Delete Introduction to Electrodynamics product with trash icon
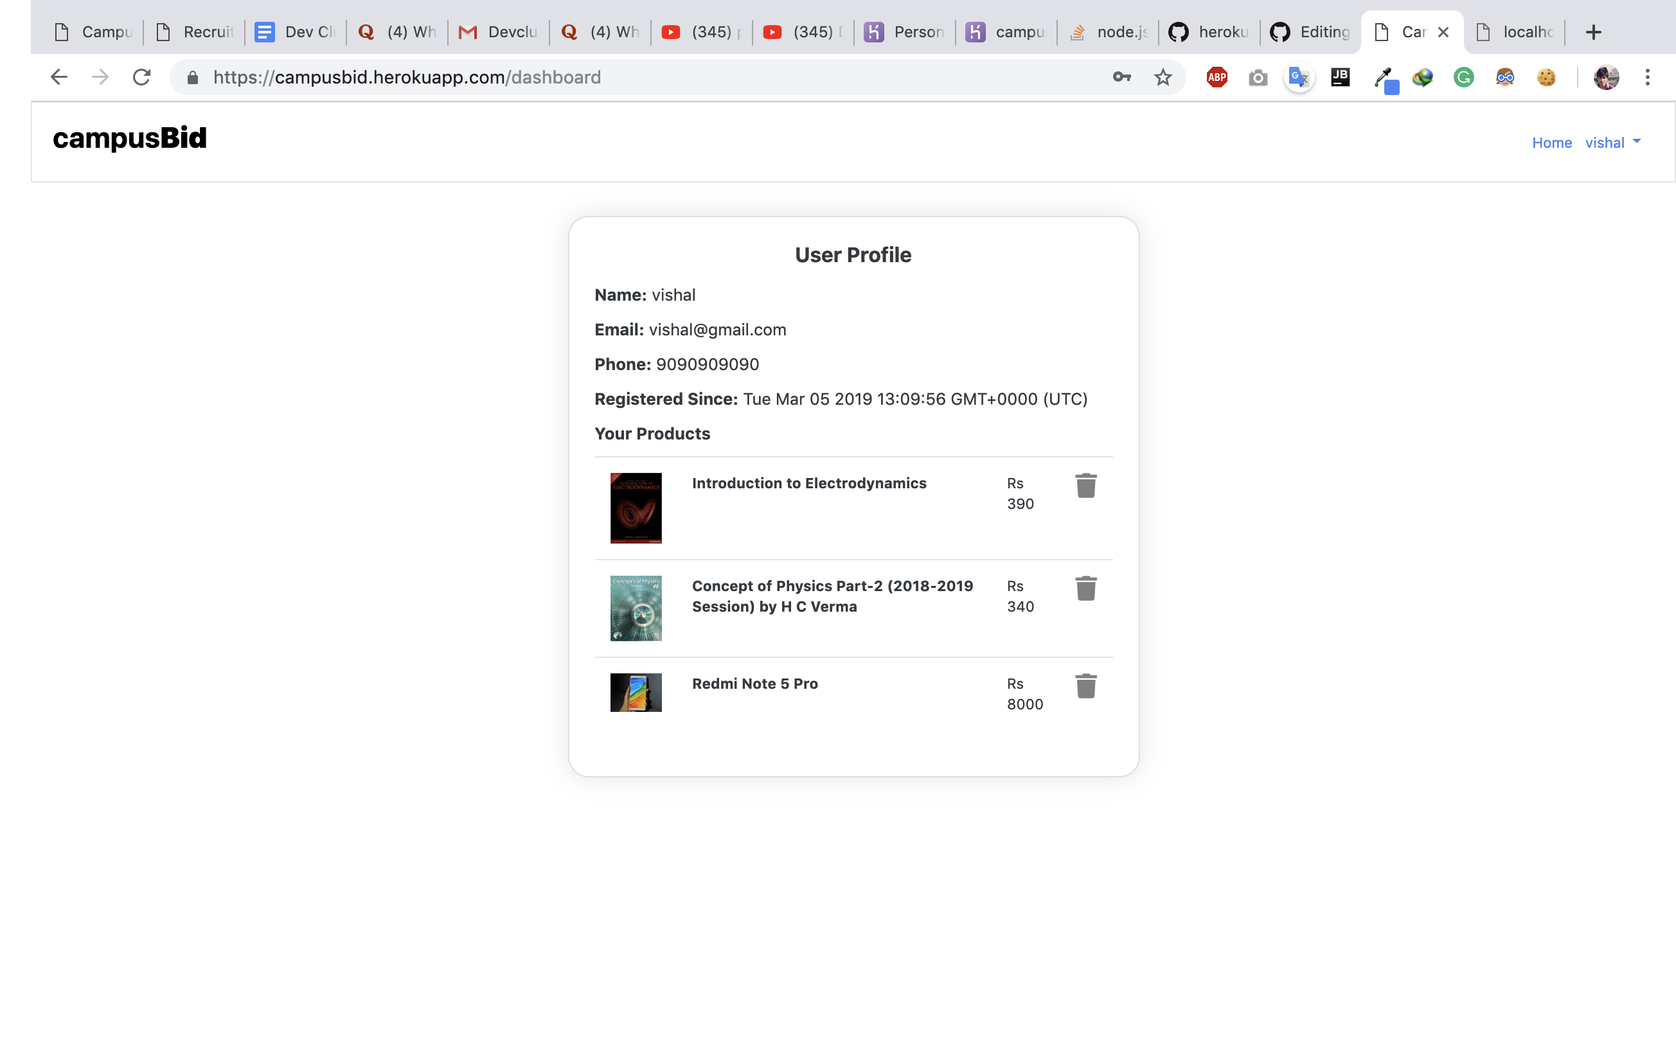 click(x=1086, y=486)
